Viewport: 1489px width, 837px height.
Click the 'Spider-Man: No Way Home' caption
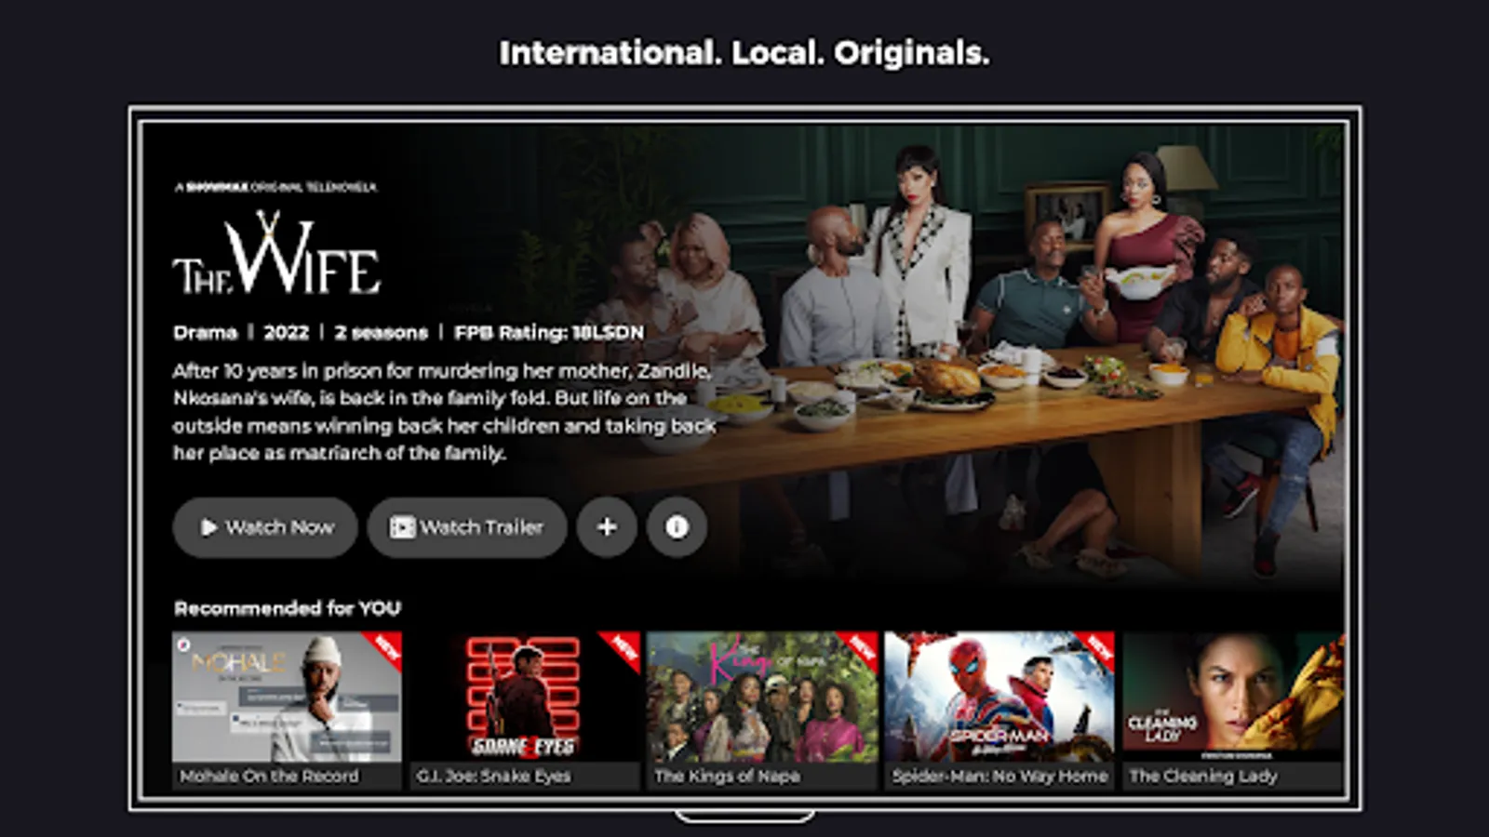coord(1000,776)
